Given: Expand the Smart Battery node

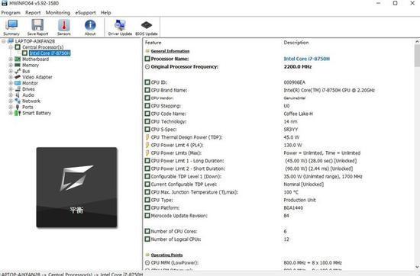Looking at the screenshot, I should 11,113.
